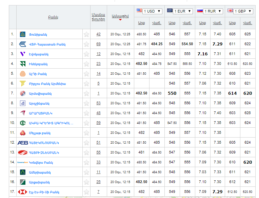Click the red HSBC logo in row 17
Image resolution: width=259 pixels, height=198 pixels.
tap(22, 192)
